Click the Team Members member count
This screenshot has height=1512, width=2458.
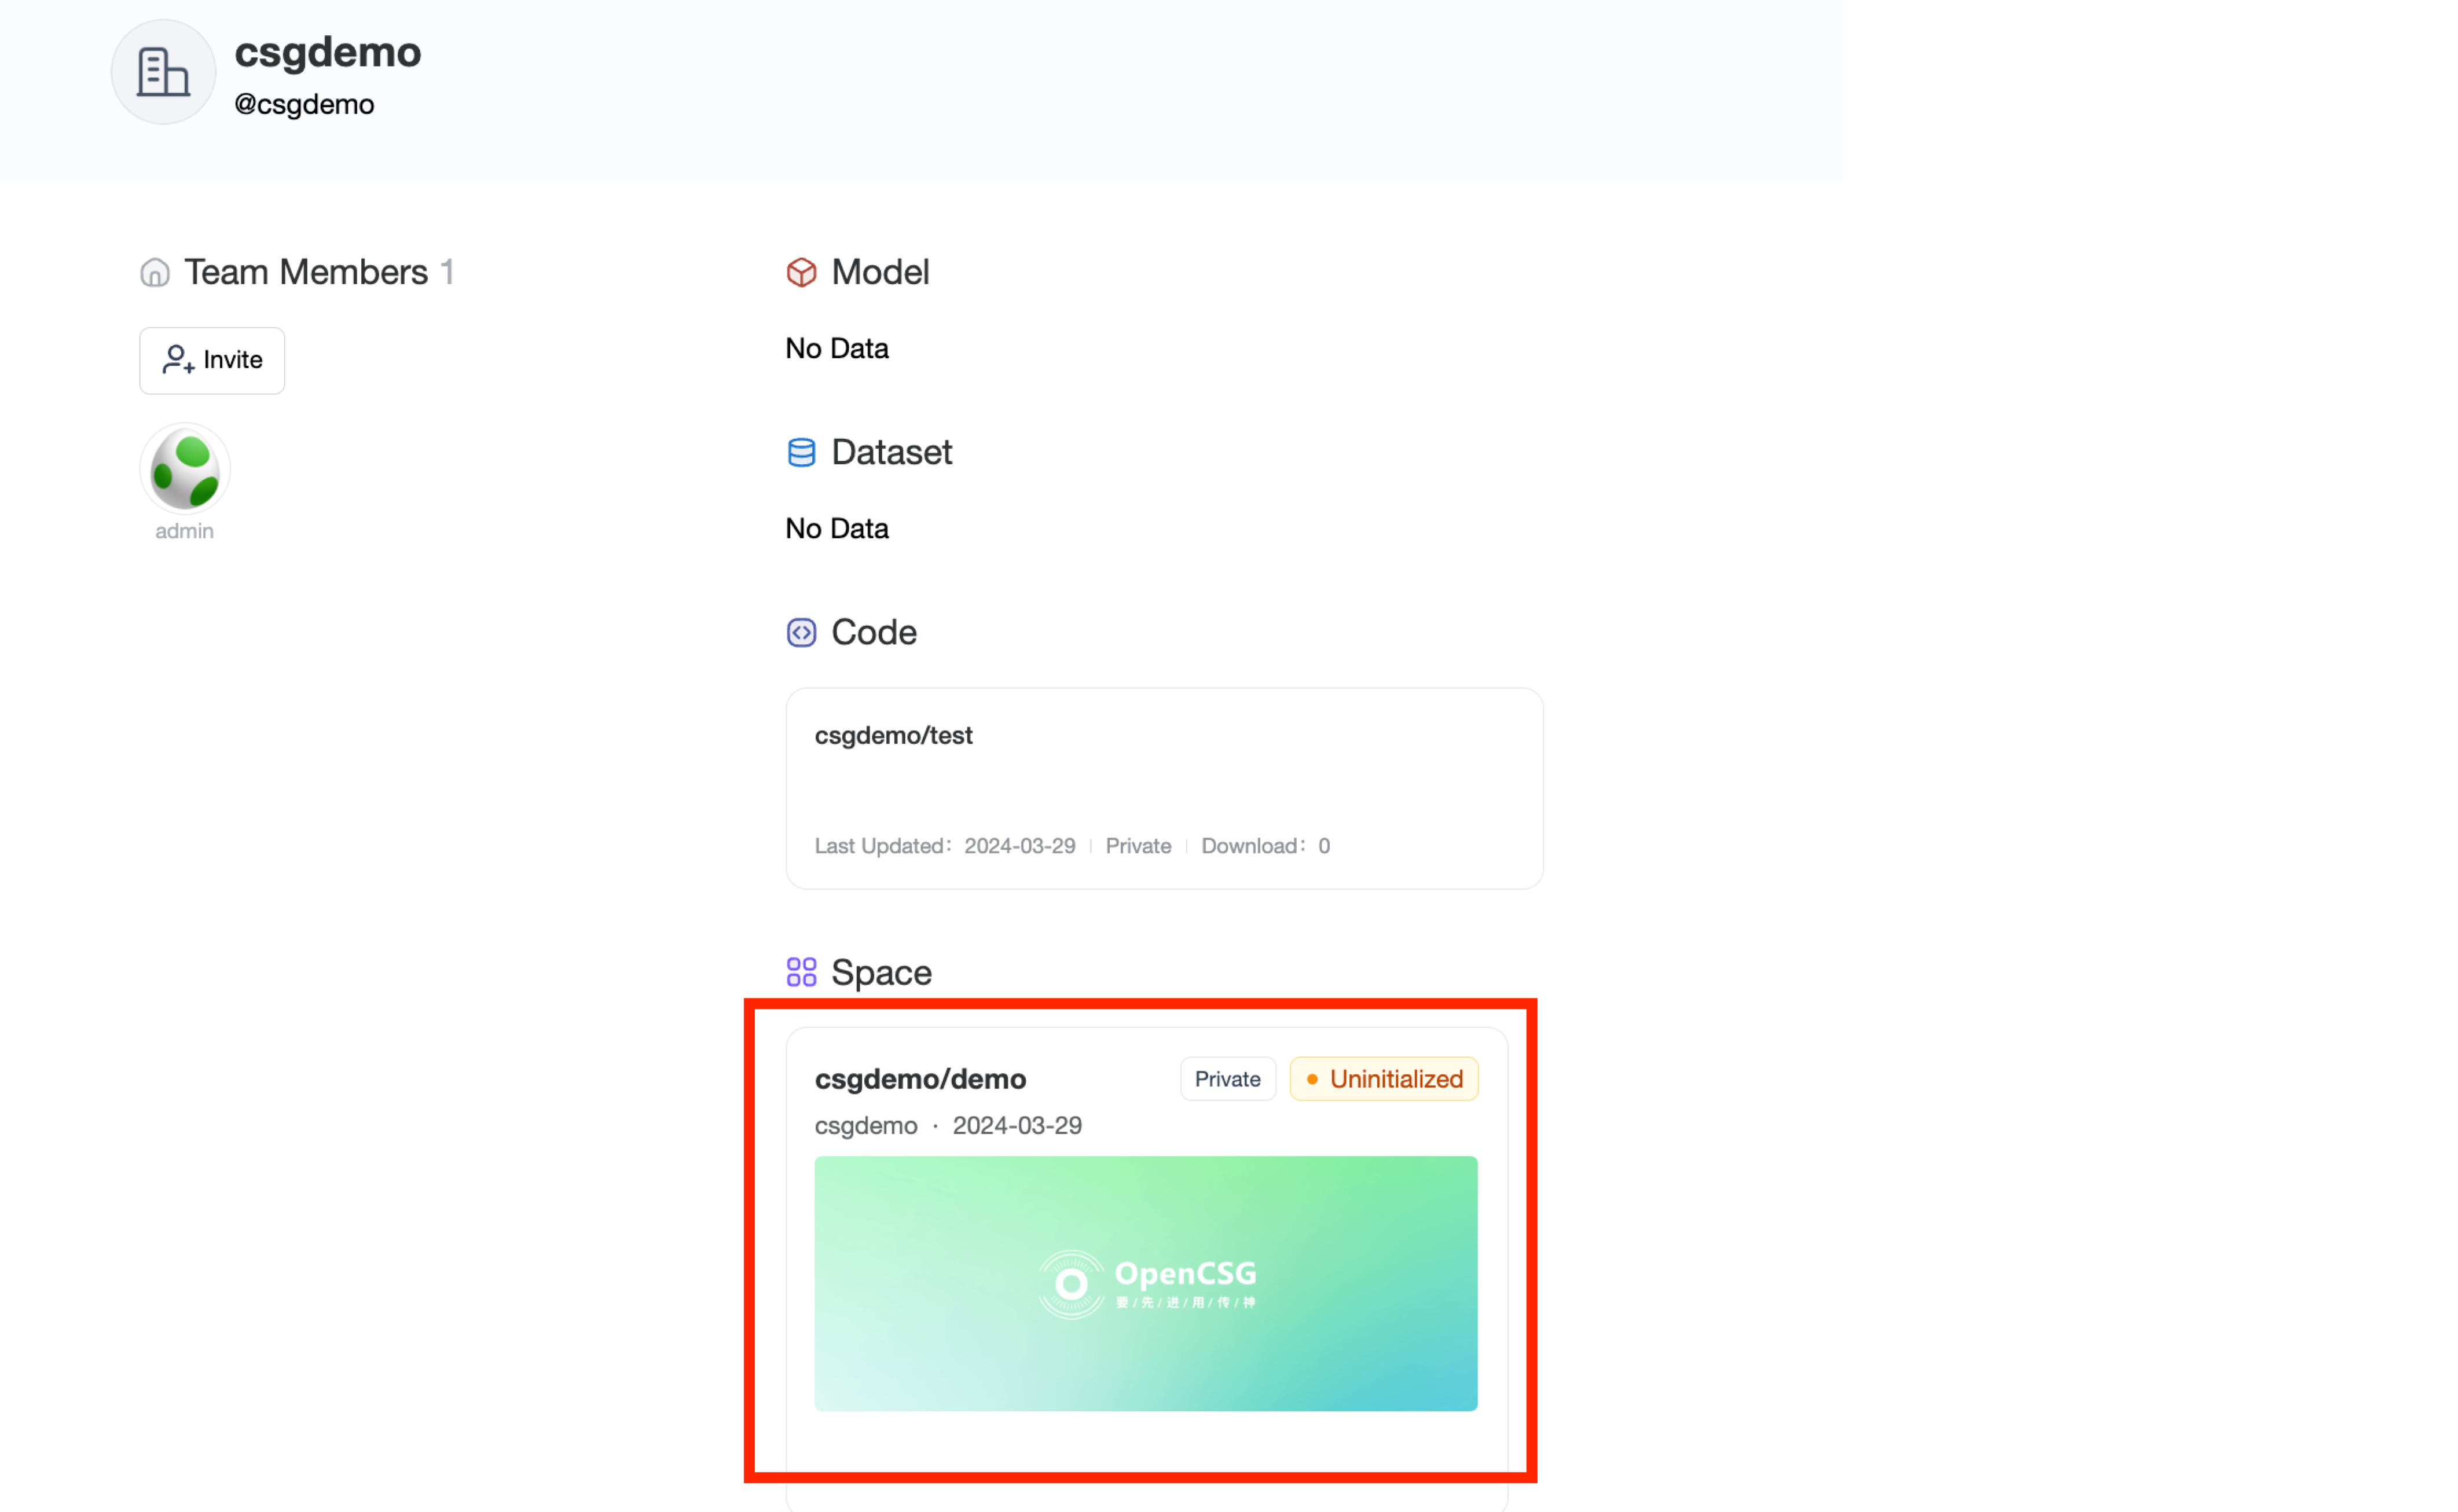tap(448, 271)
